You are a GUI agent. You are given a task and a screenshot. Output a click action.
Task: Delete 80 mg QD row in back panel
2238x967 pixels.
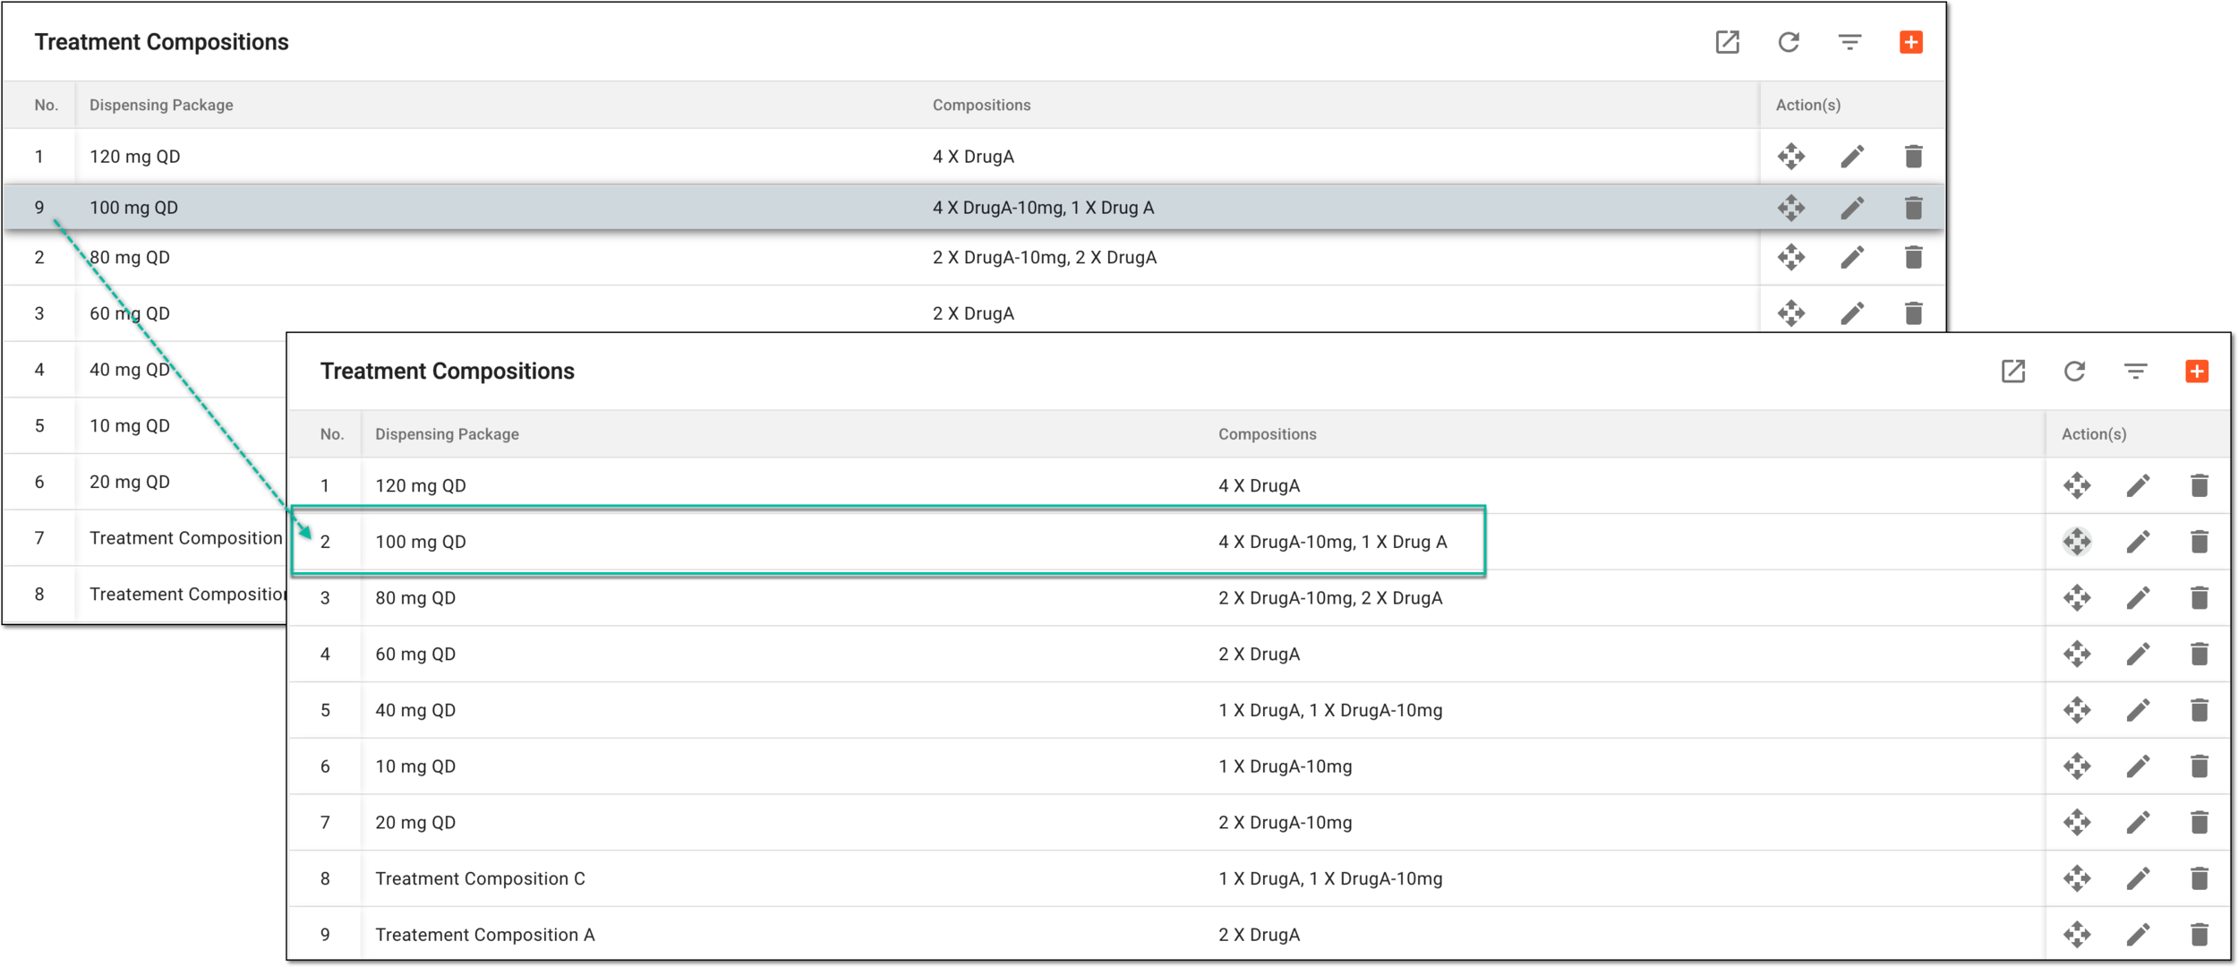1914,258
